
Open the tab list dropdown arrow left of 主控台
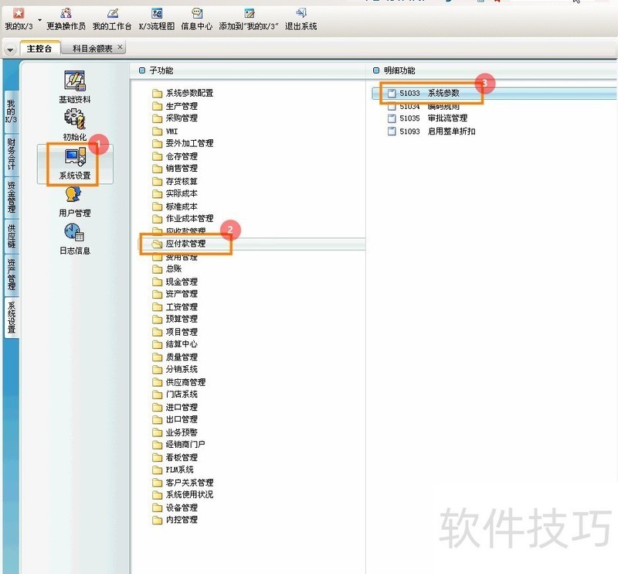coord(10,50)
